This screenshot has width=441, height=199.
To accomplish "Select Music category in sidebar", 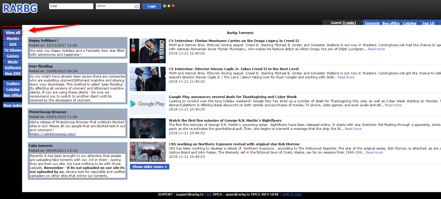I will (13, 62).
